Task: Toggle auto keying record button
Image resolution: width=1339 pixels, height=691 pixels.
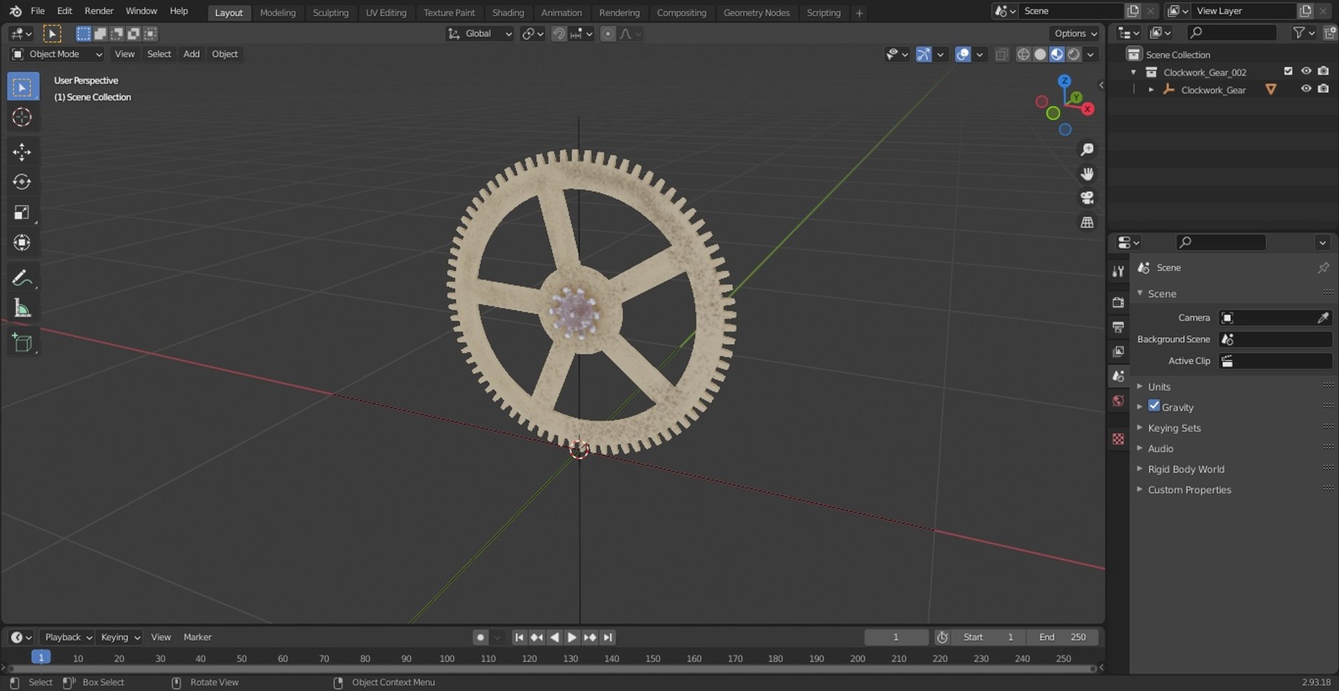Action: click(480, 637)
